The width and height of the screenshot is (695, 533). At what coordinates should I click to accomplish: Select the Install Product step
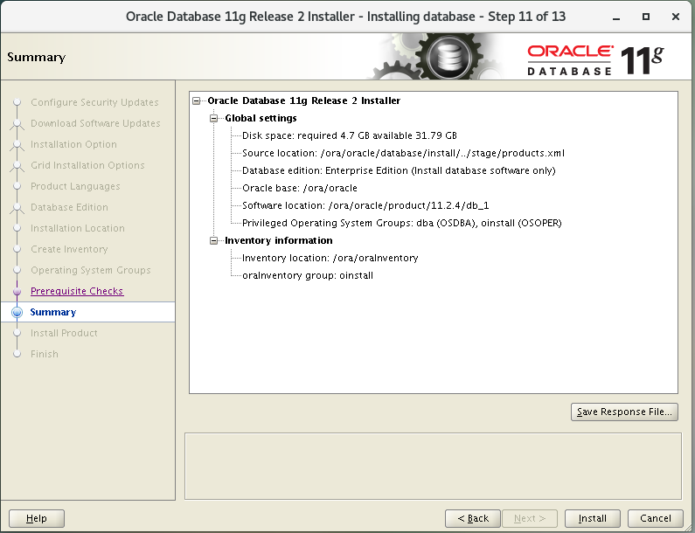pos(64,333)
